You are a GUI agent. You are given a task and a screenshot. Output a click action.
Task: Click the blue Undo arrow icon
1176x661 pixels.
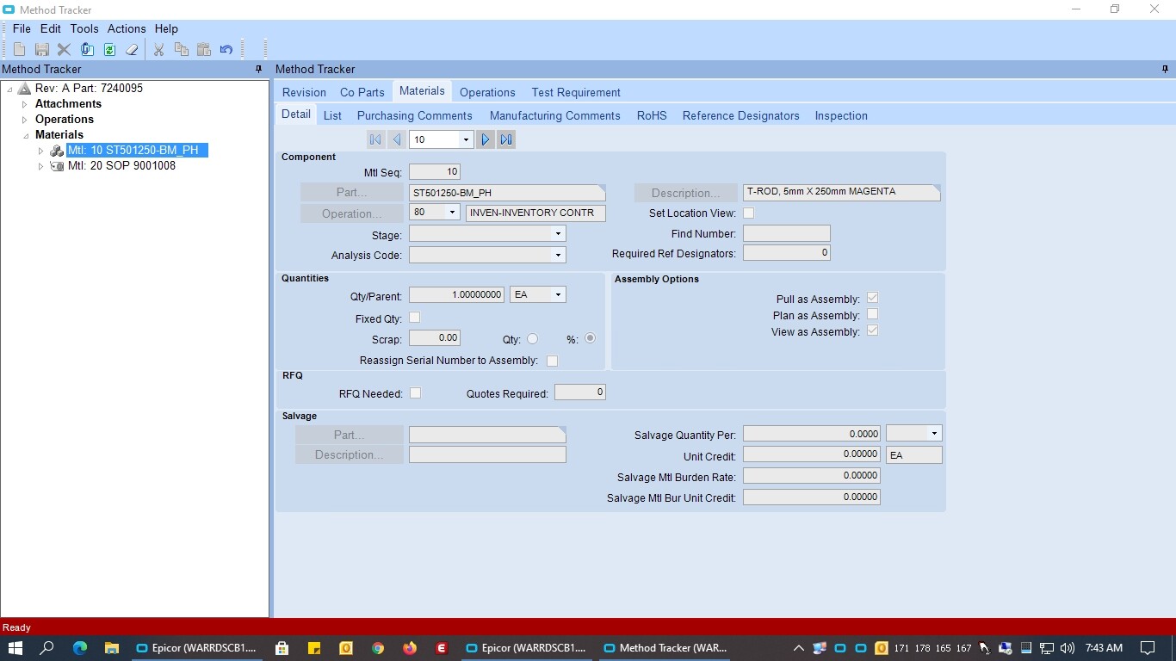pos(226,49)
